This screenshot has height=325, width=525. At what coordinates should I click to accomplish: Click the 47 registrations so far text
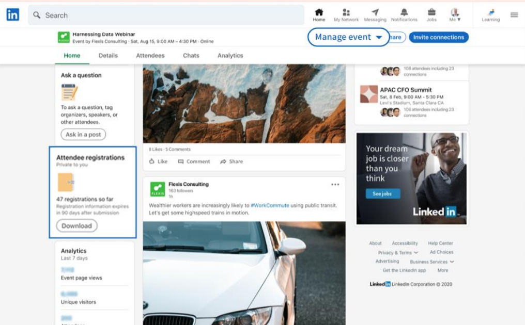[85, 199]
